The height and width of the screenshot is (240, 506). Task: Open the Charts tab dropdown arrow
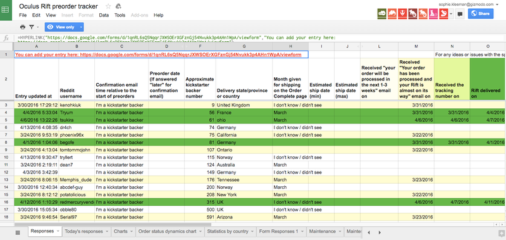pos(132,232)
